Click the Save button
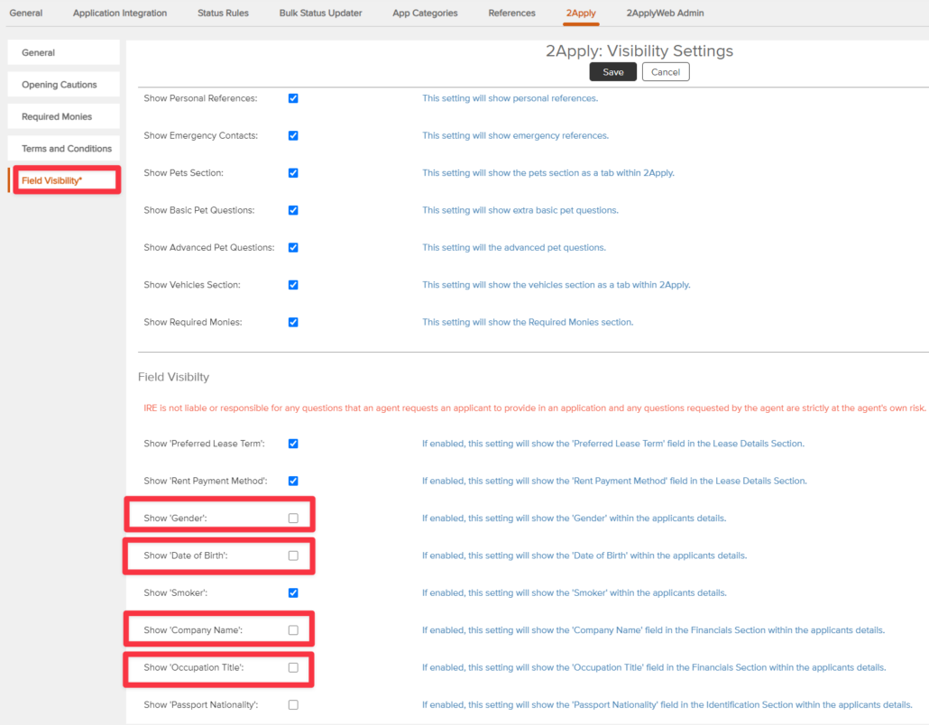Image resolution: width=929 pixels, height=725 pixels. click(x=612, y=72)
